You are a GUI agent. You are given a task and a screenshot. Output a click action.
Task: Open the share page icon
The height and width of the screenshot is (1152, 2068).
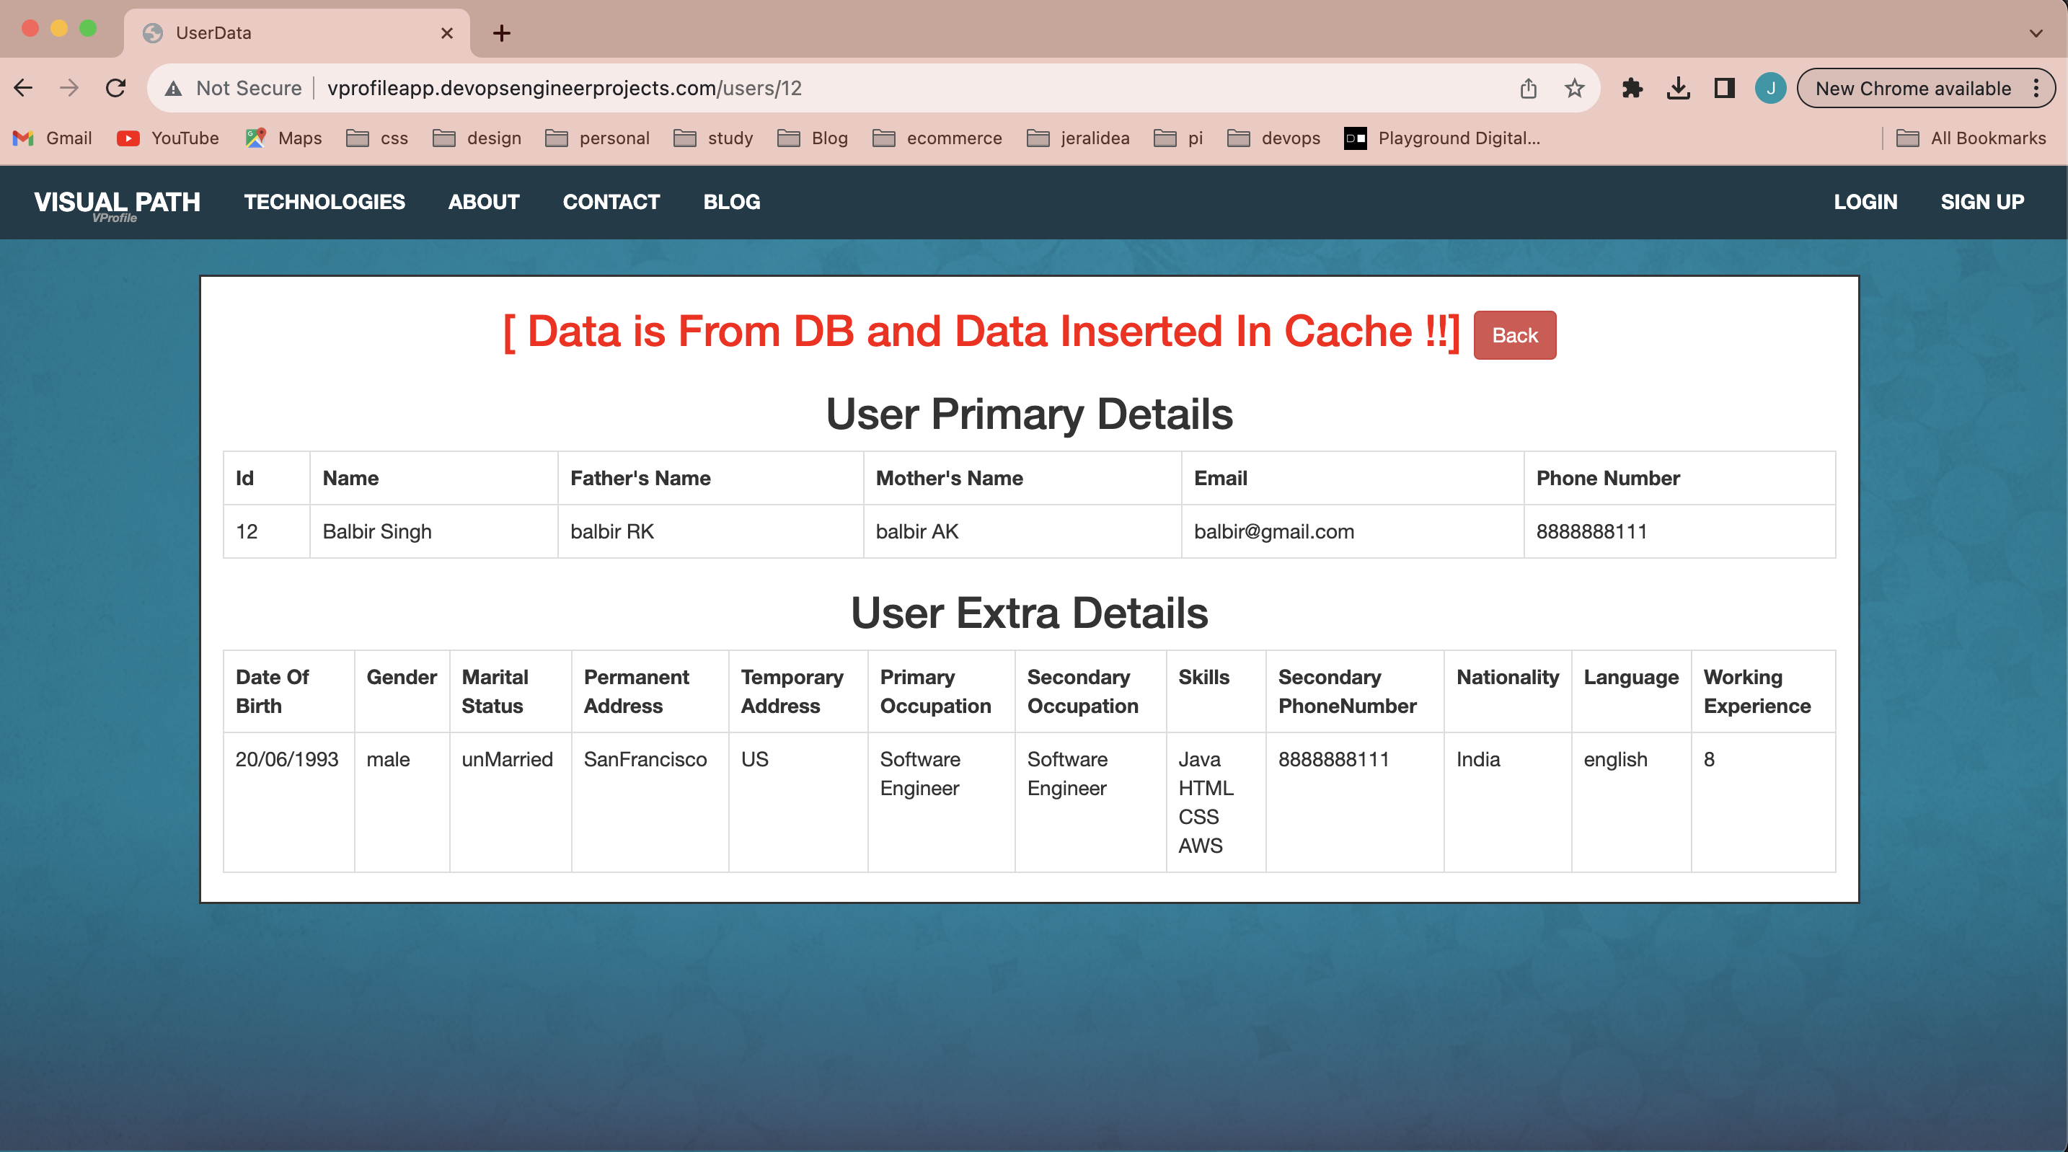click(x=1529, y=88)
